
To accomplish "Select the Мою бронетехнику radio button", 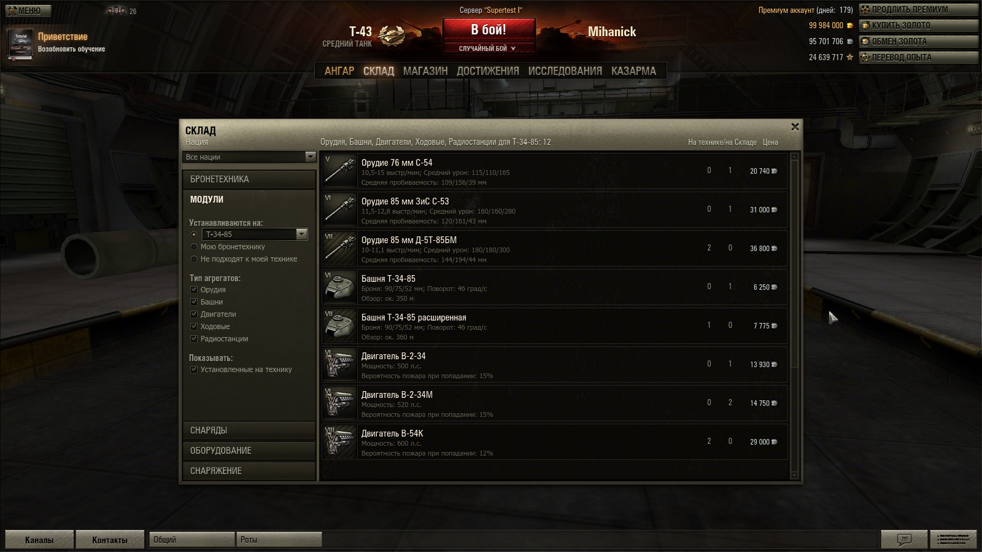I will tap(194, 247).
